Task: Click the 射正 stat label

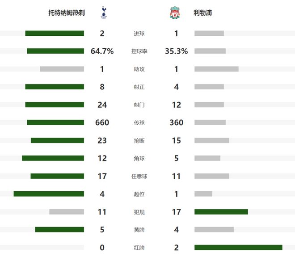Action: [139, 87]
